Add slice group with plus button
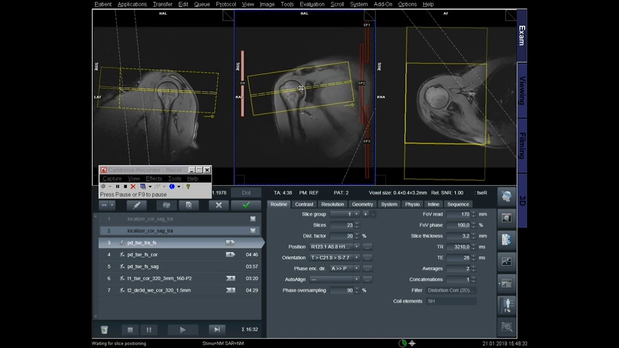The image size is (619, 348). click(x=365, y=214)
